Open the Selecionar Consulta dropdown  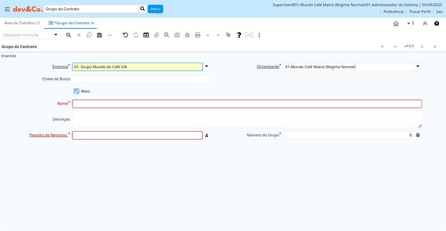[56, 35]
